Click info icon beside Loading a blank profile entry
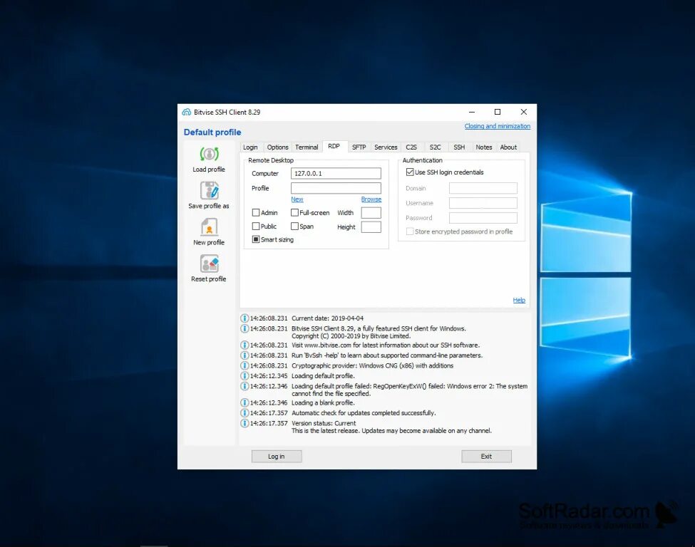 (244, 402)
